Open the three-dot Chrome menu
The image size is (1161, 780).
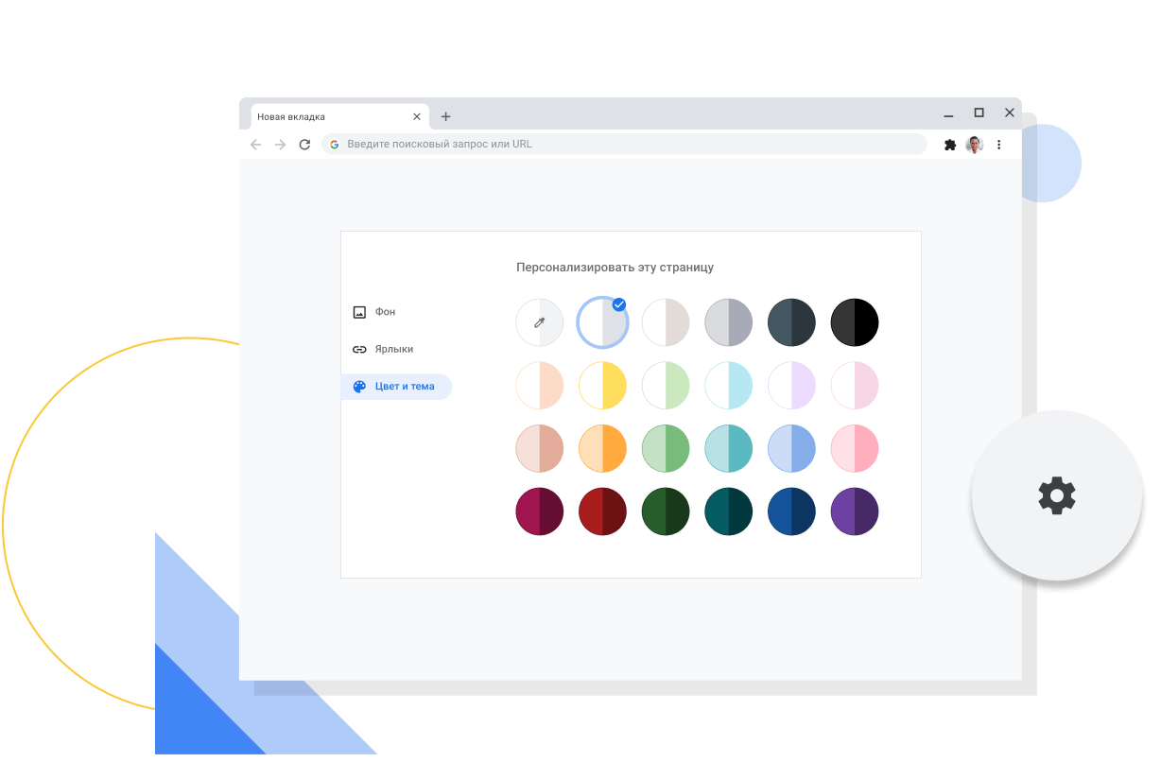click(x=999, y=145)
